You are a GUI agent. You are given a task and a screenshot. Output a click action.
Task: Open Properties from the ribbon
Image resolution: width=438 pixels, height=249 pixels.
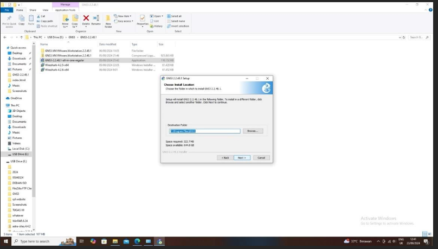coord(143,21)
